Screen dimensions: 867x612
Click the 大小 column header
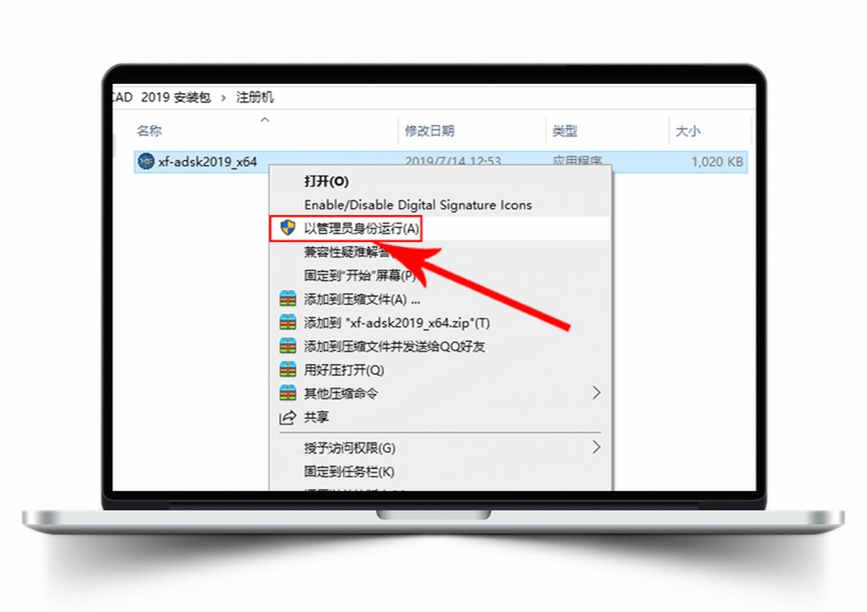pos(688,131)
